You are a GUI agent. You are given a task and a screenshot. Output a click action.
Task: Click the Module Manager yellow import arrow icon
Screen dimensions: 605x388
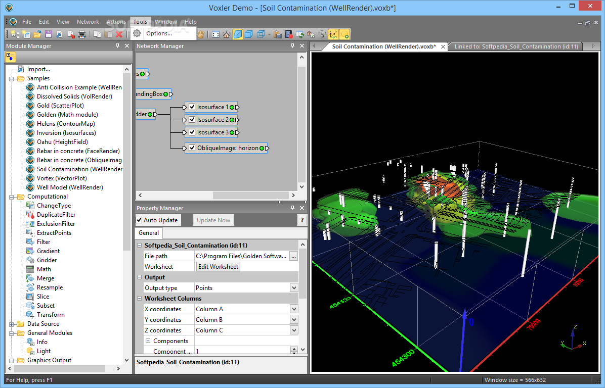coord(11,58)
